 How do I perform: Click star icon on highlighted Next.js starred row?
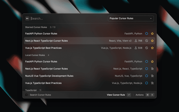tap(152, 41)
